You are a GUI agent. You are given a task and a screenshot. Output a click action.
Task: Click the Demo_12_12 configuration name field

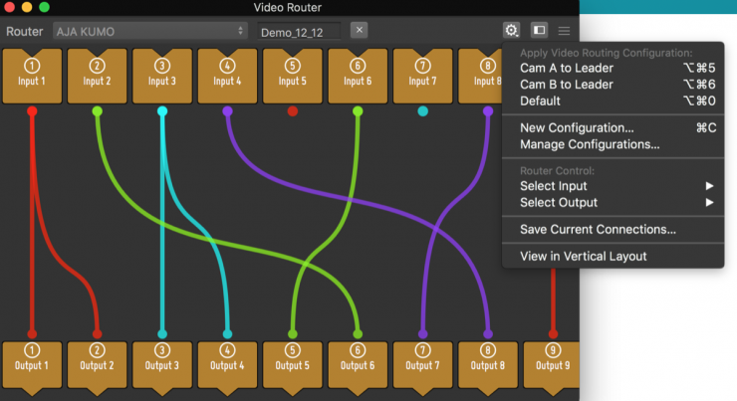pyautogui.click(x=298, y=31)
